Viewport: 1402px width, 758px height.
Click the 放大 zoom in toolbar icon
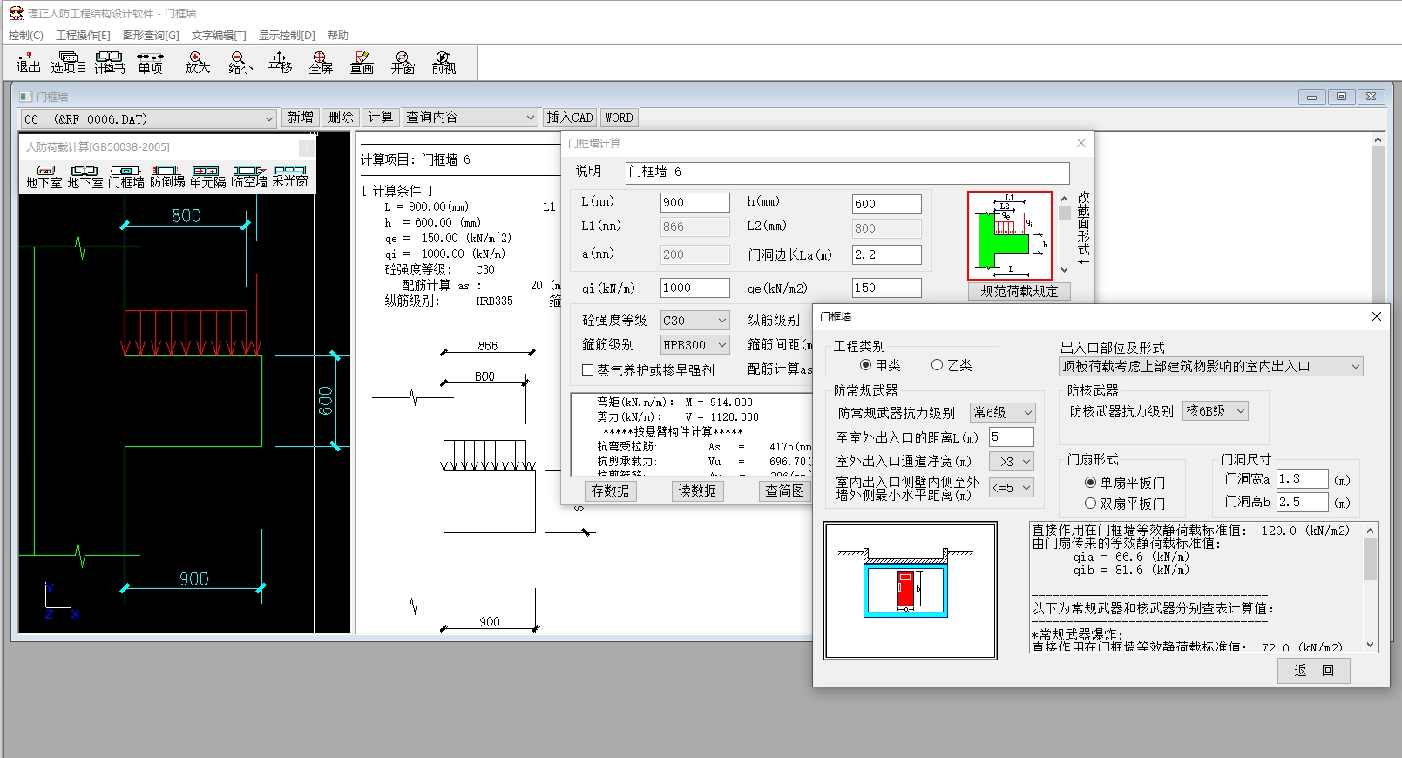197,62
